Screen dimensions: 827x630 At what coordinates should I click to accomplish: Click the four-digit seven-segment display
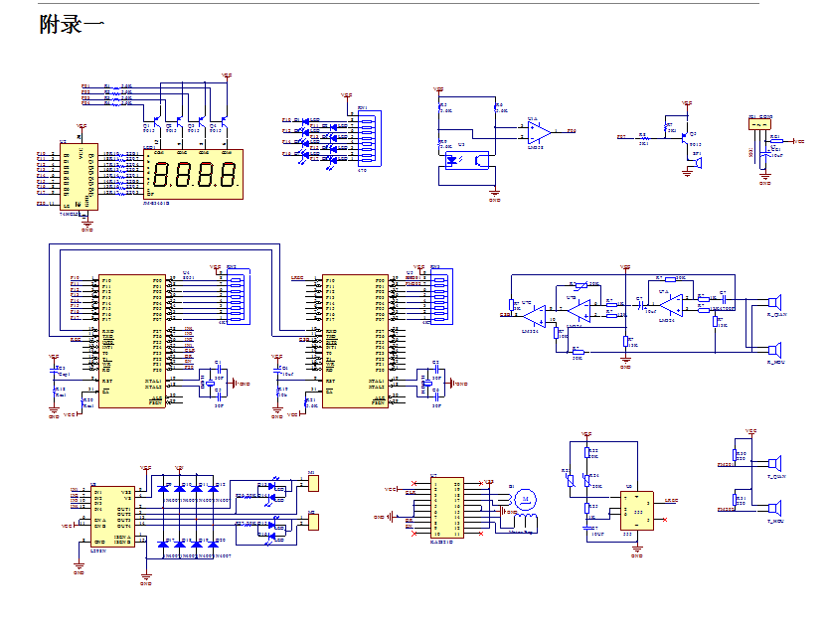point(194,176)
